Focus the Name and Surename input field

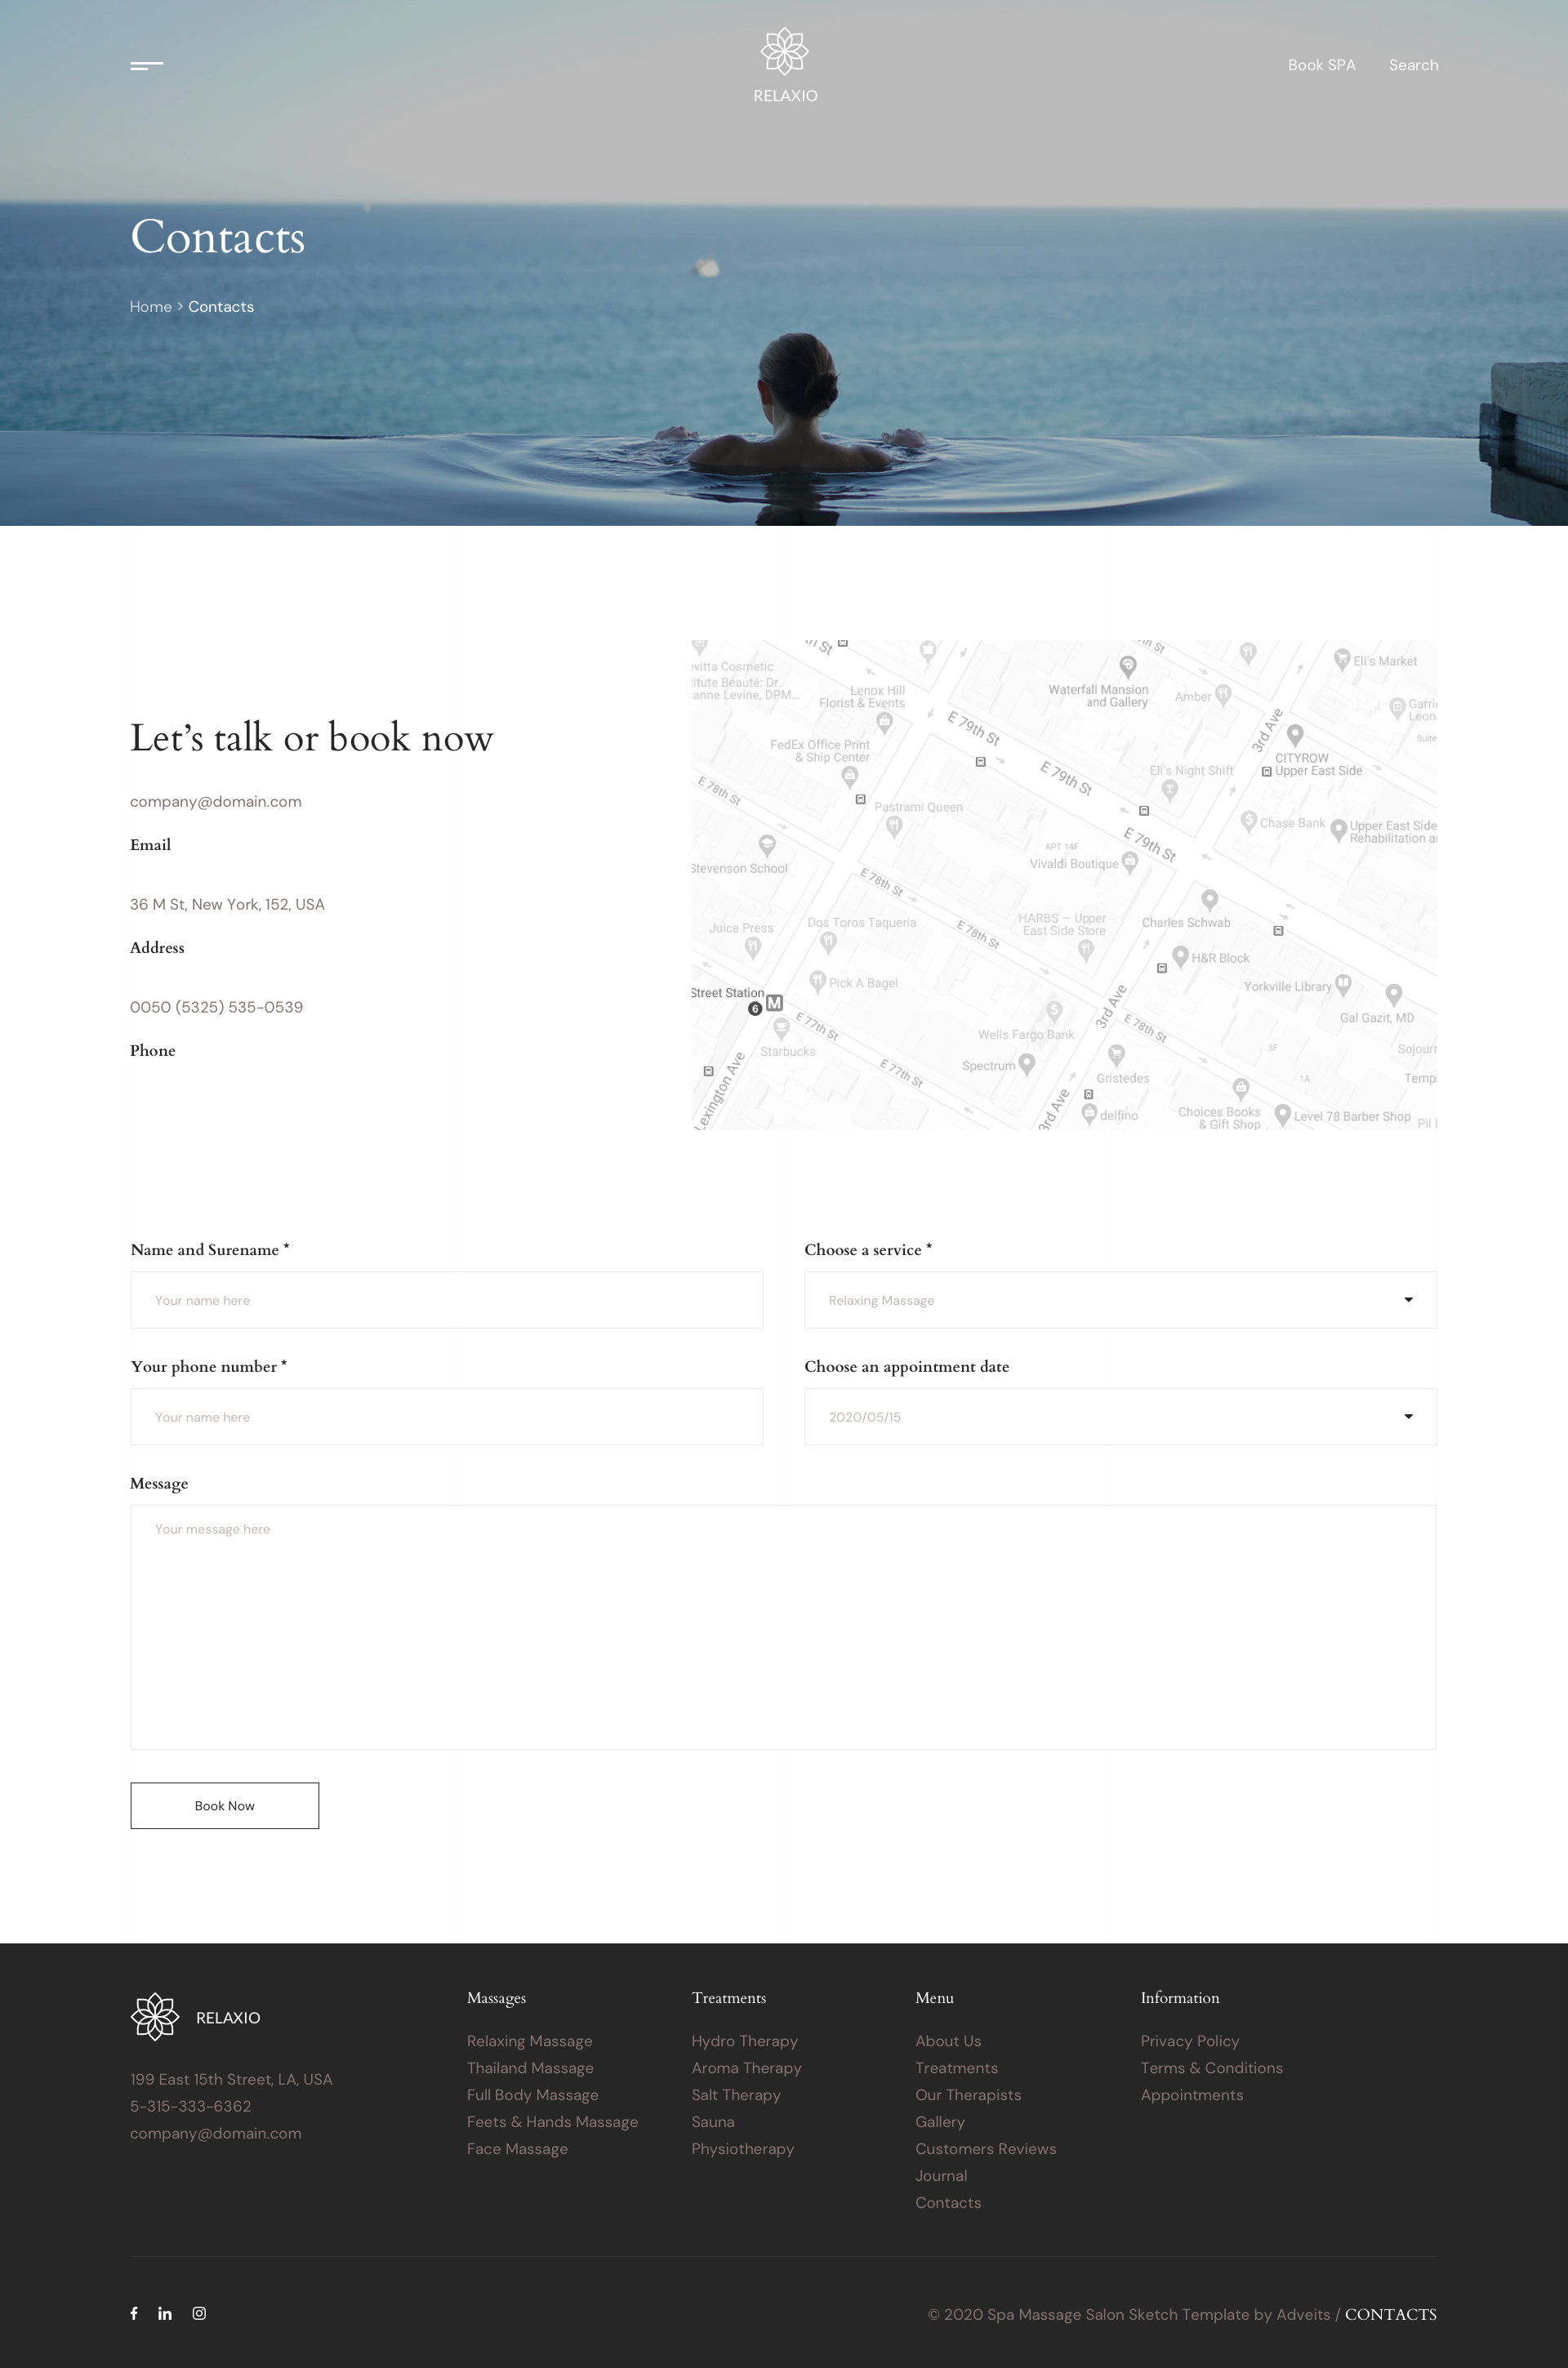click(446, 1299)
